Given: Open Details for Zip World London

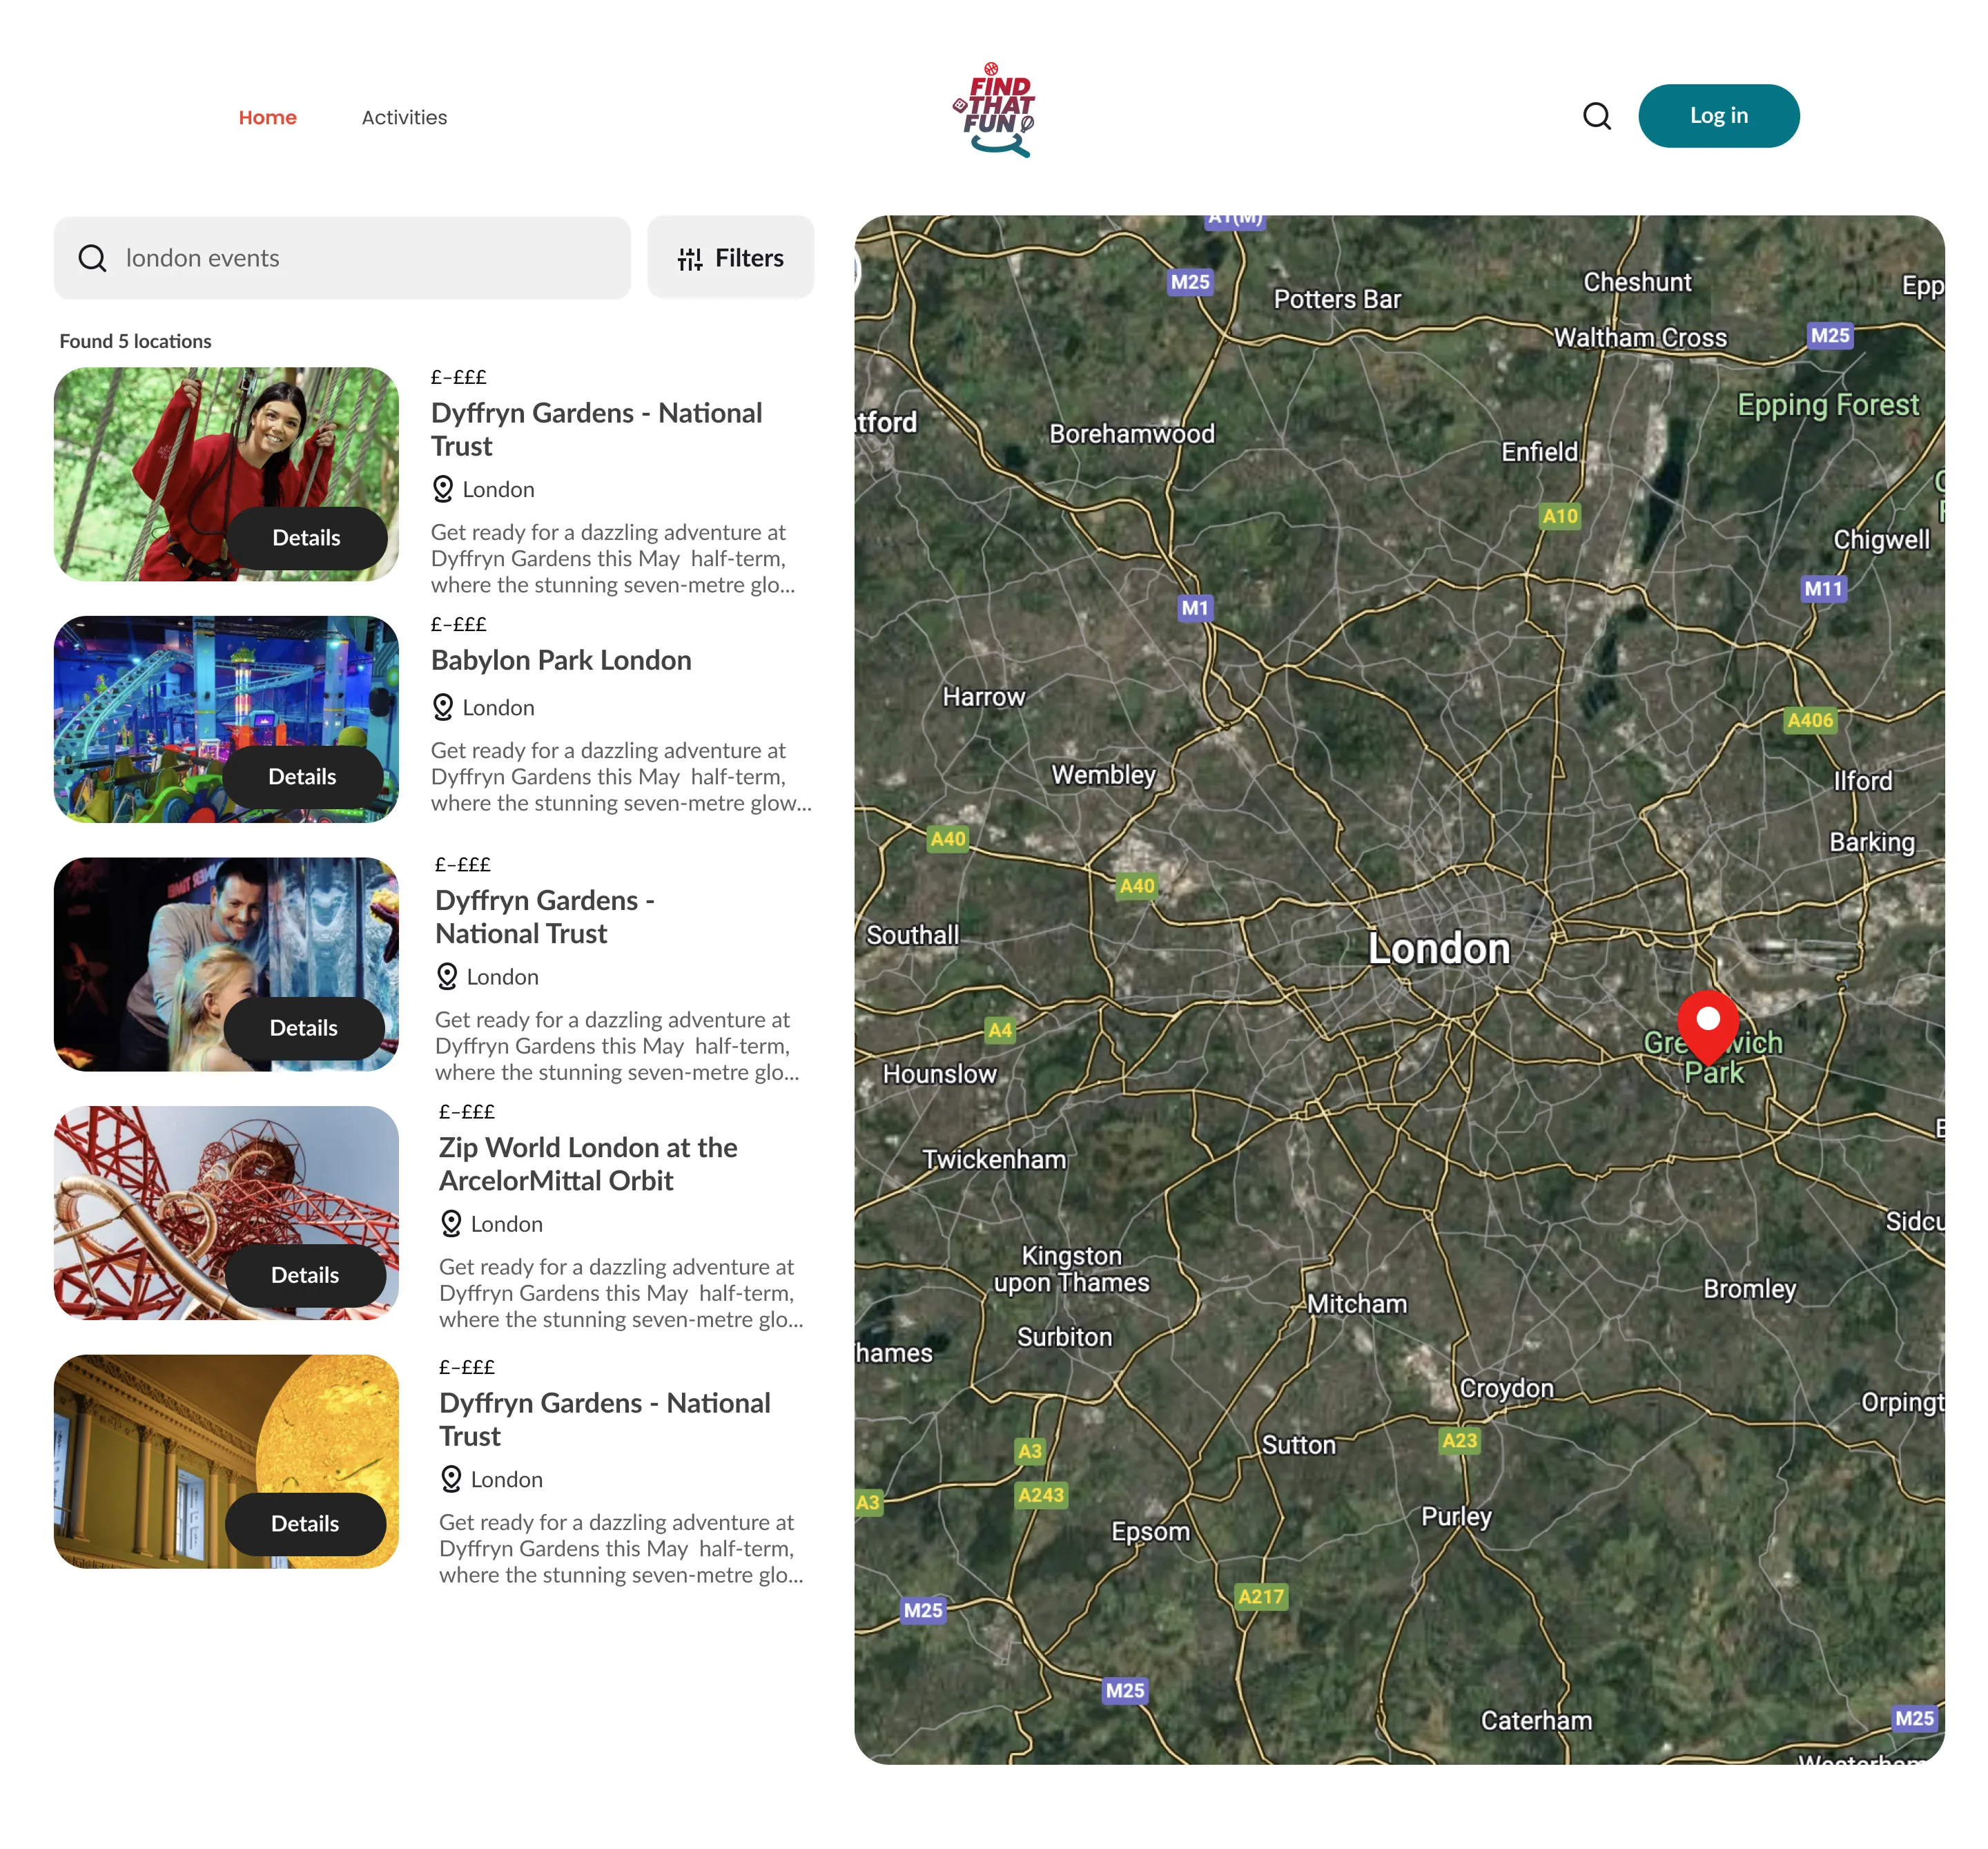Looking at the screenshot, I should (305, 1275).
